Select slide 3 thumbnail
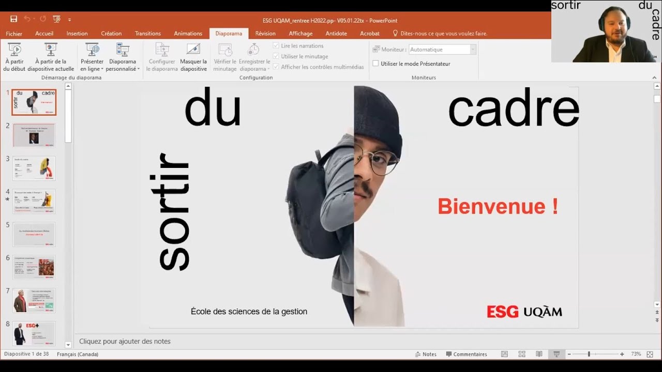 click(x=34, y=168)
